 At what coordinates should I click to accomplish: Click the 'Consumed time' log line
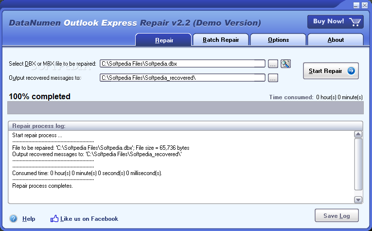[87, 173]
